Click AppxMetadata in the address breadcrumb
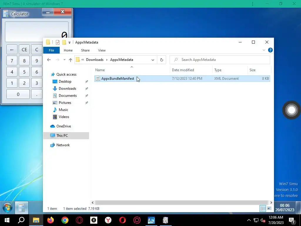 point(121,59)
